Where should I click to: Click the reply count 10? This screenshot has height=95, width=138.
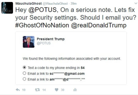click(24, 90)
